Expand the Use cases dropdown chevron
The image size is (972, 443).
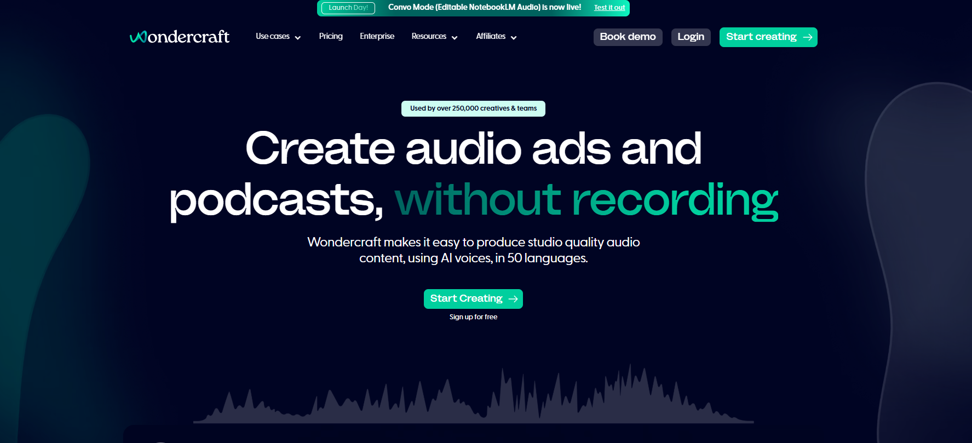coord(298,38)
